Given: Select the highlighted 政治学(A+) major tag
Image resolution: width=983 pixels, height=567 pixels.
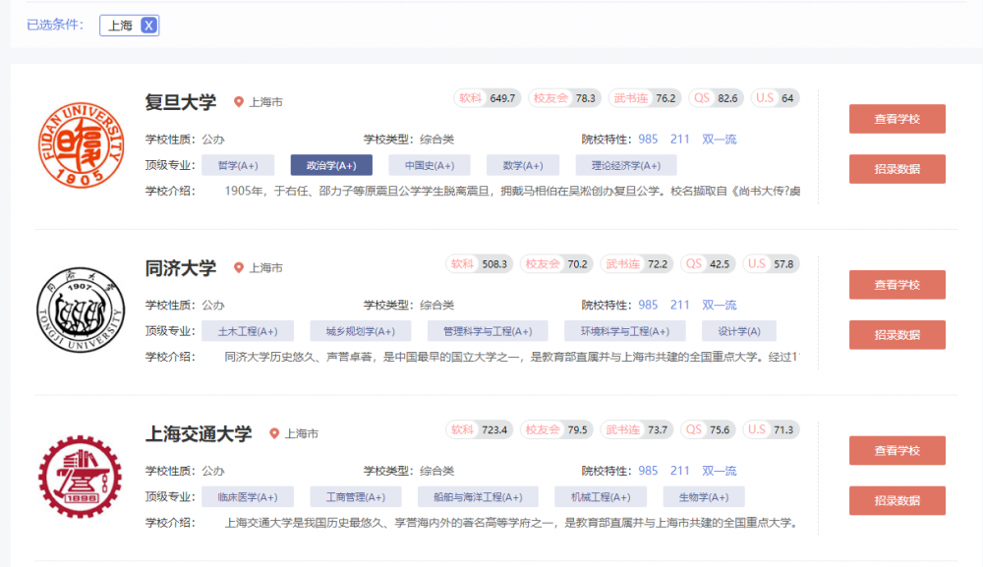Looking at the screenshot, I should [x=331, y=165].
